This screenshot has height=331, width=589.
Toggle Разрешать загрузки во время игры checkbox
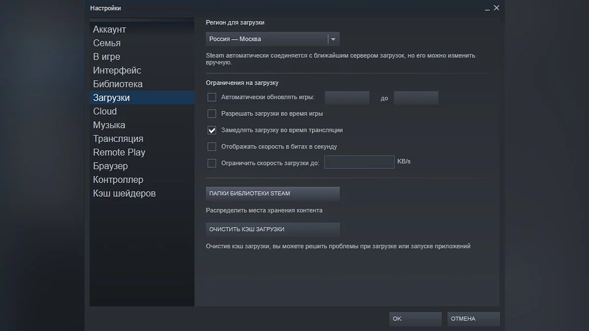pos(212,114)
